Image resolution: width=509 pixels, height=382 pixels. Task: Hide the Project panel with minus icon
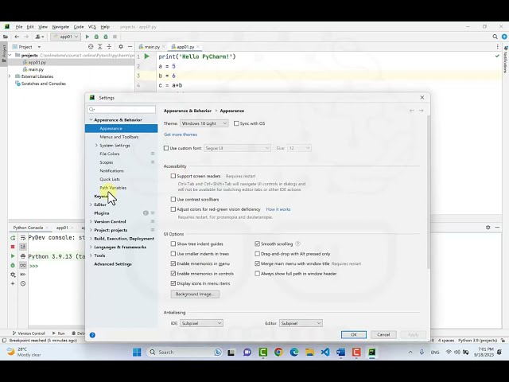(x=130, y=47)
